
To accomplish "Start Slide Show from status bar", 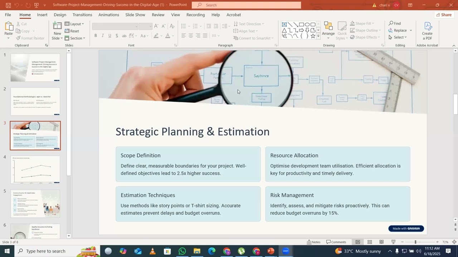I will tap(394, 242).
